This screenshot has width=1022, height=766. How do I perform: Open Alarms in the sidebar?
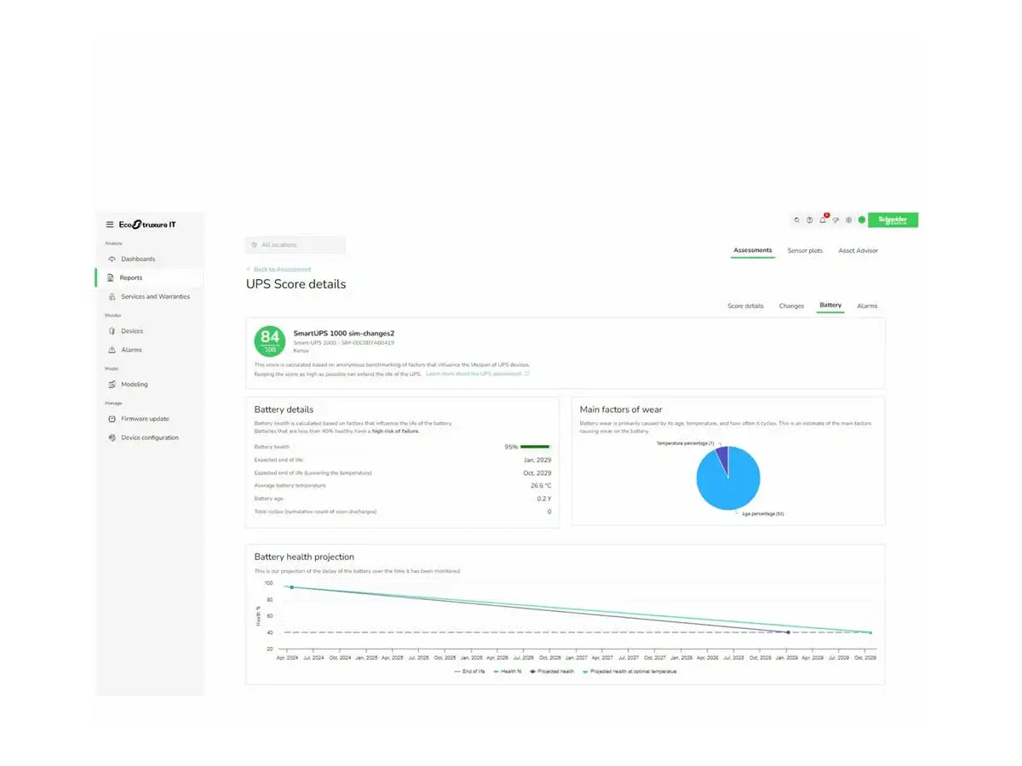click(131, 350)
